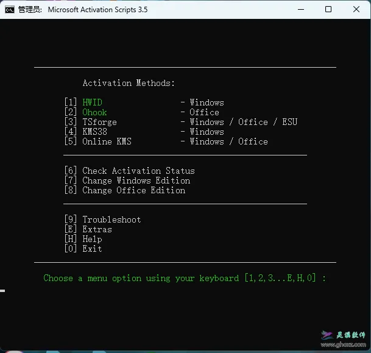The image size is (371, 353).
Task: Click the [1] option number
Action: point(71,102)
